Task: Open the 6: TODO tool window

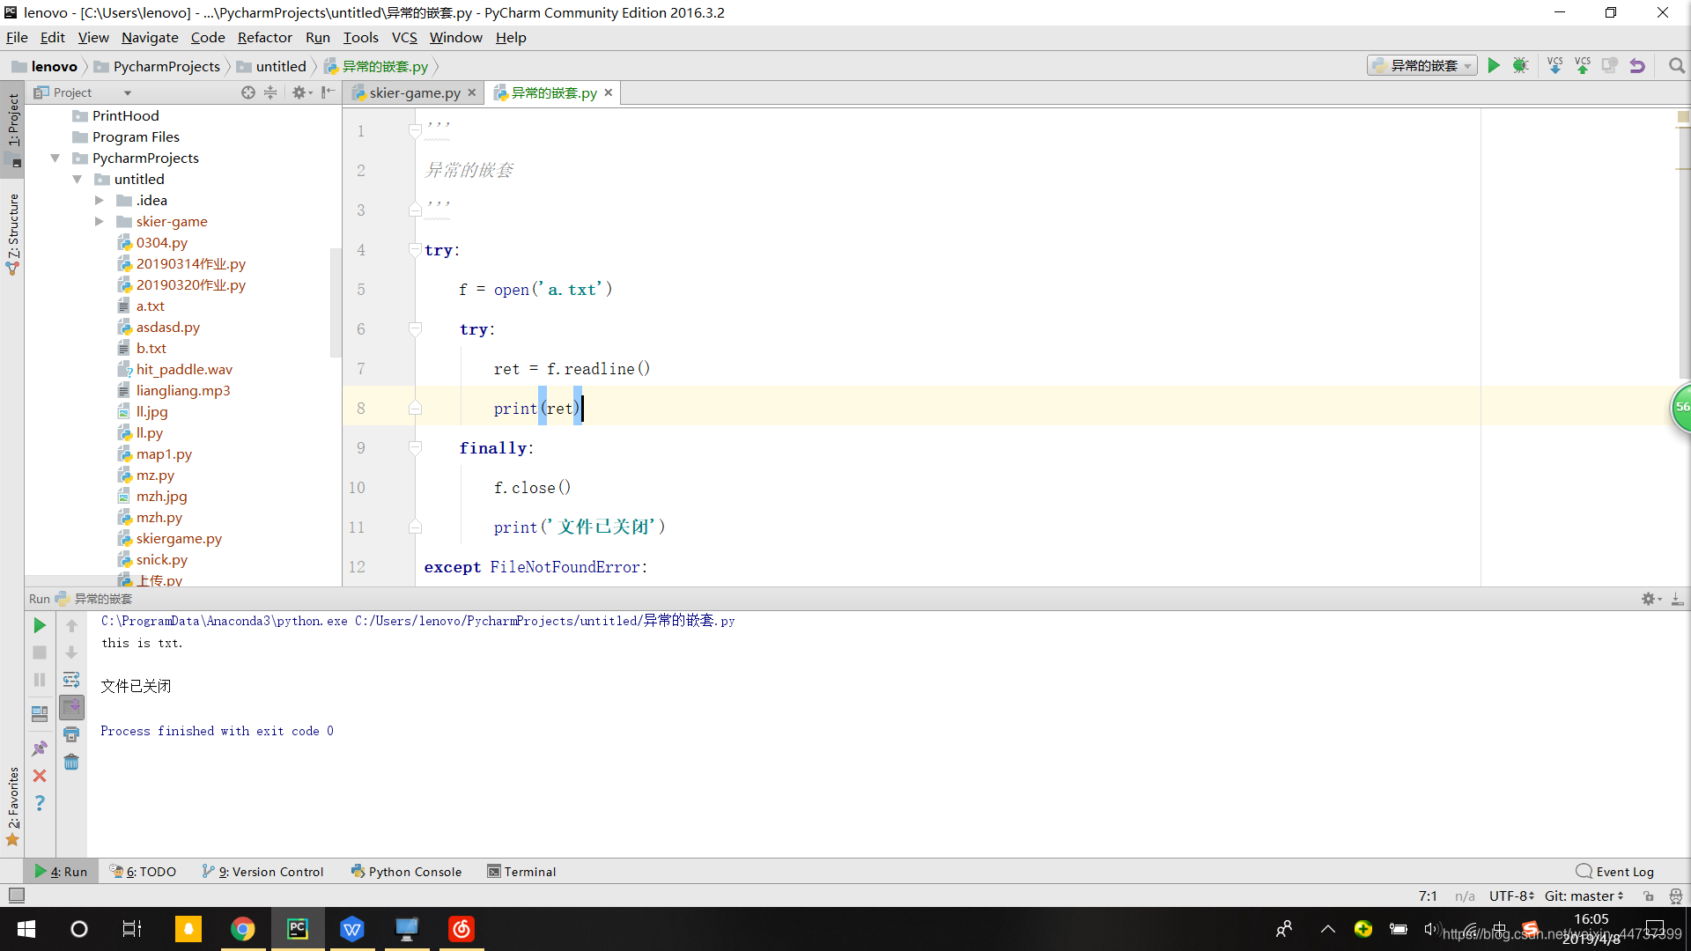Action: point(143,872)
